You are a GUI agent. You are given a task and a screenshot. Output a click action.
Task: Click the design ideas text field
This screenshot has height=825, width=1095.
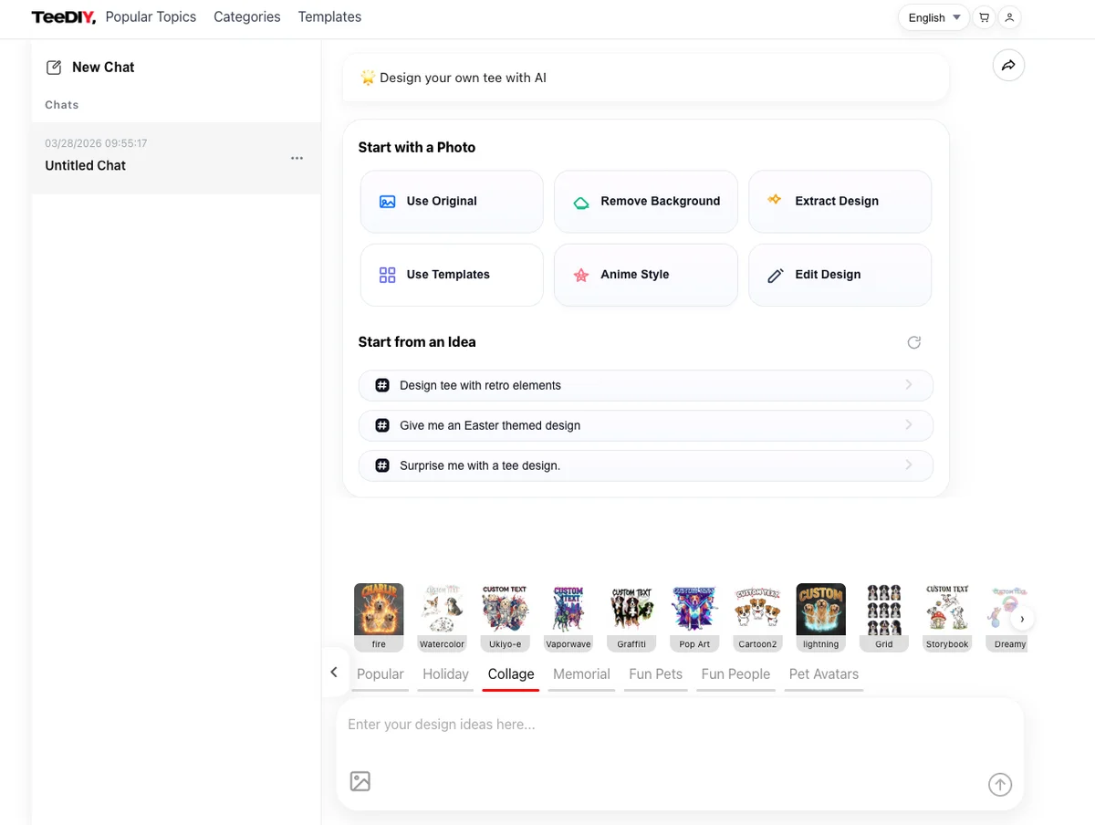[675, 725]
